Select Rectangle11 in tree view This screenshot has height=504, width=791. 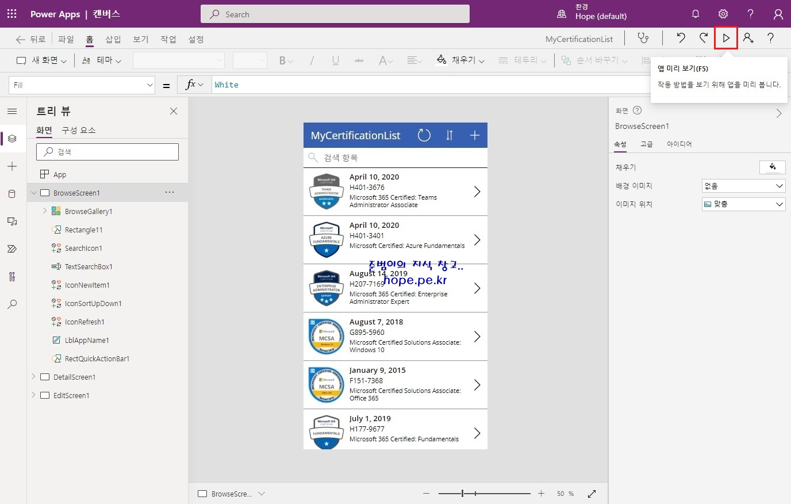click(x=84, y=230)
